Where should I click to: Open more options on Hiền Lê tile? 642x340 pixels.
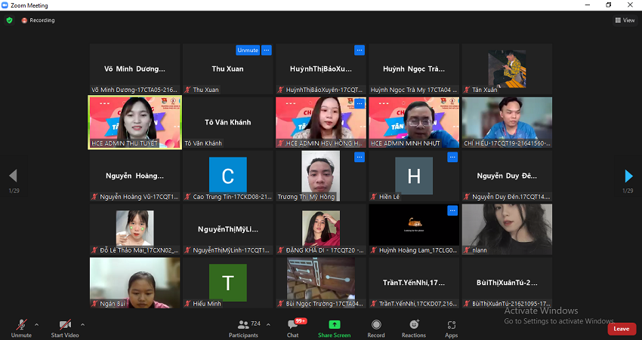pyautogui.click(x=452, y=158)
